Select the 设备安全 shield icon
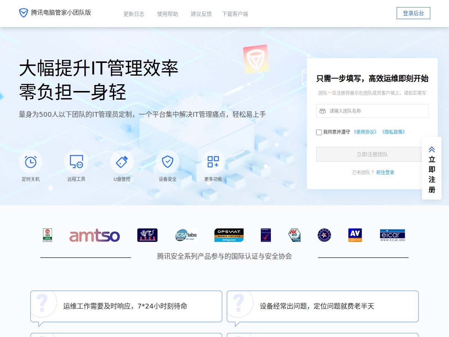The width and height of the screenshot is (449, 337). tap(168, 162)
